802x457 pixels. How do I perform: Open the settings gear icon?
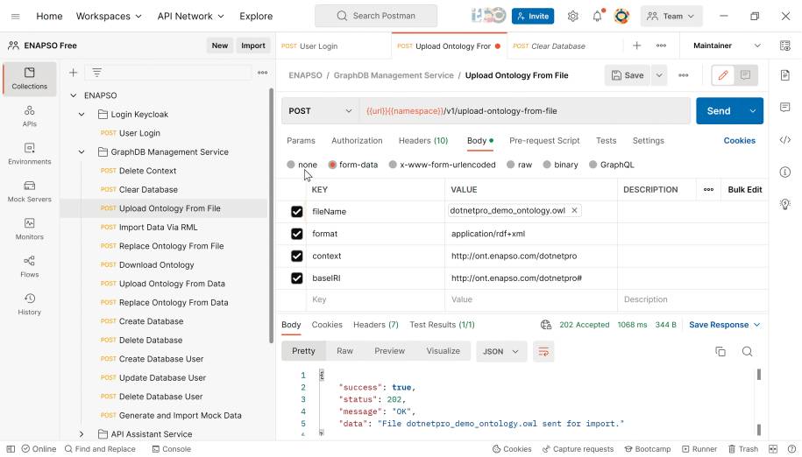(573, 17)
